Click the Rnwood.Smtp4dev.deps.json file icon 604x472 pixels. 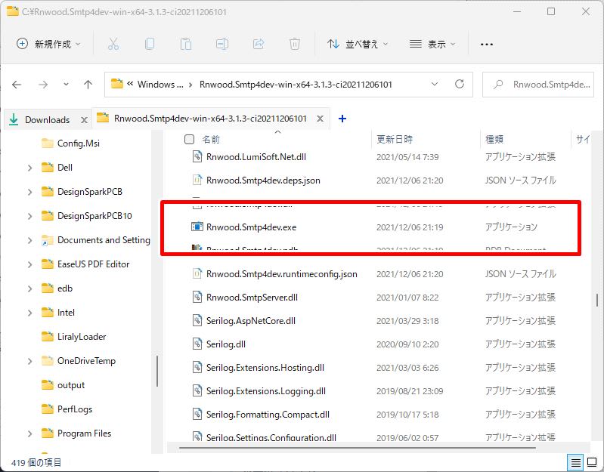[197, 180]
